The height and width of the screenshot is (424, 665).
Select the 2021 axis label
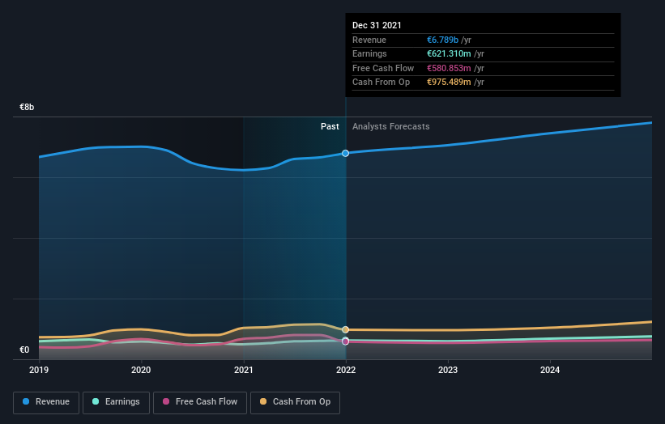(x=244, y=371)
